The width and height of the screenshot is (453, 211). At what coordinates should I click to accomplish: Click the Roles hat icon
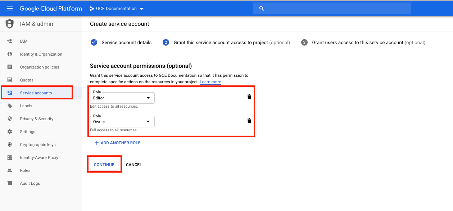(x=10, y=170)
